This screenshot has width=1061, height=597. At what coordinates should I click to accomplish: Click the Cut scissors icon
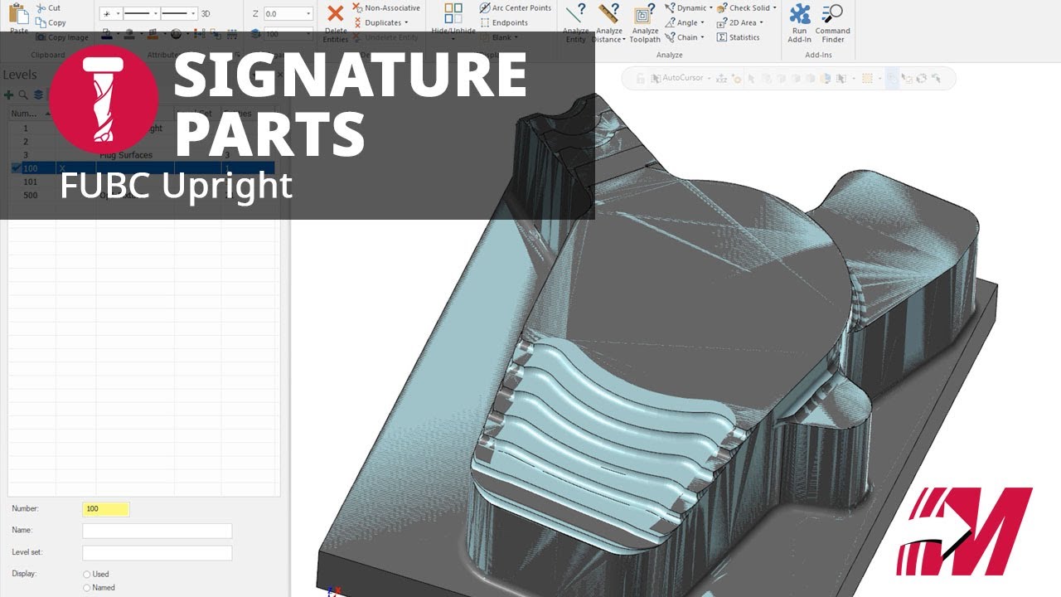pyautogui.click(x=41, y=8)
